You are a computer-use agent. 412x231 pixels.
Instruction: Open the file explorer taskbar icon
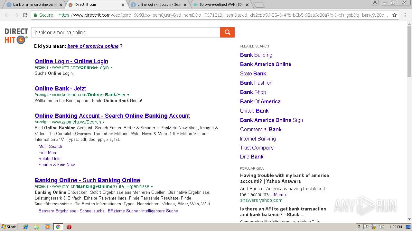pos(36,227)
